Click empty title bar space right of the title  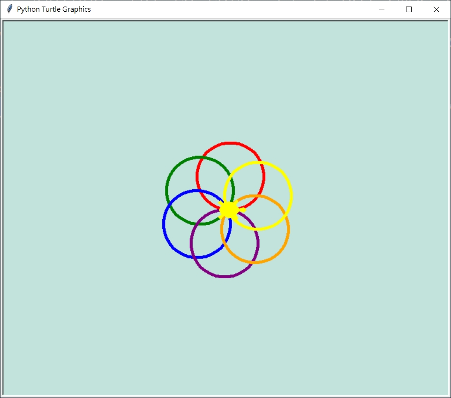[x=234, y=9]
